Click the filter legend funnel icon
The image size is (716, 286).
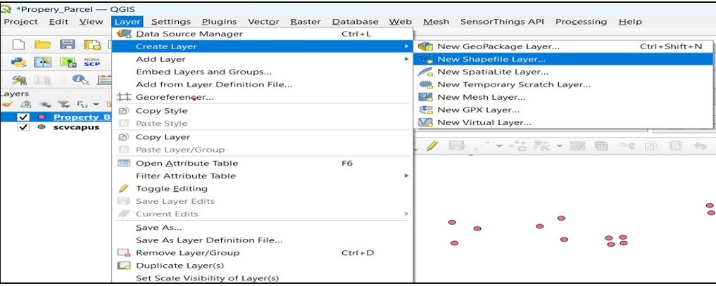61,104
